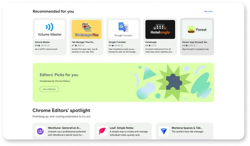Open the Google Translate extension thumbnail
Viewport: 250px width, 146px height.
pyautogui.click(x=123, y=29)
